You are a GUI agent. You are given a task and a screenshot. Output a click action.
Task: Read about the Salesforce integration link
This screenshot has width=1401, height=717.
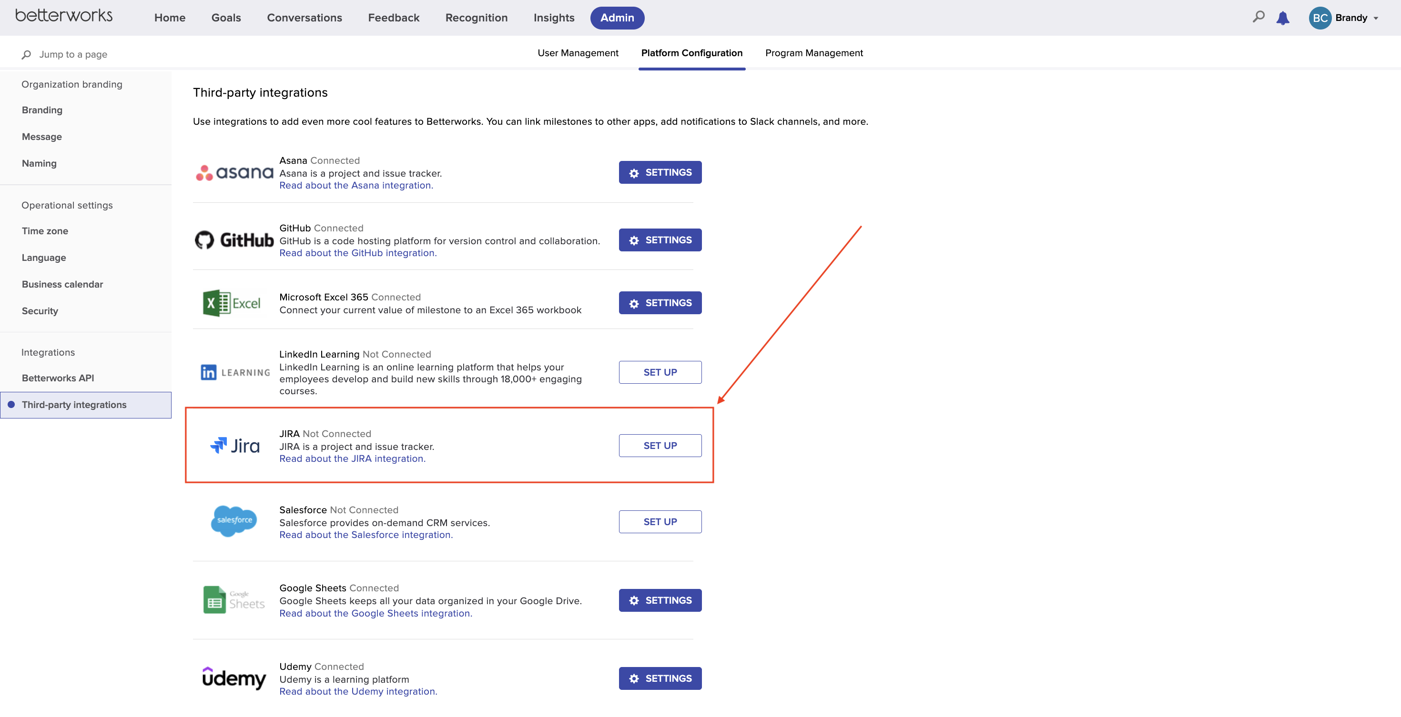pyautogui.click(x=366, y=535)
